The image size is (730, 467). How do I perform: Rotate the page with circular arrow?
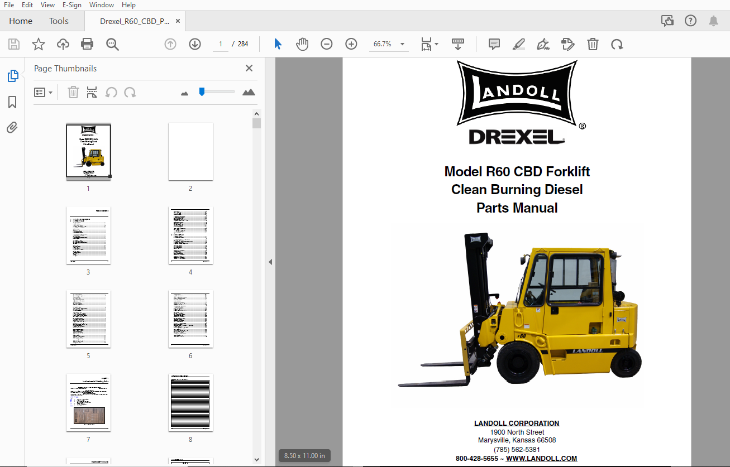pos(617,44)
